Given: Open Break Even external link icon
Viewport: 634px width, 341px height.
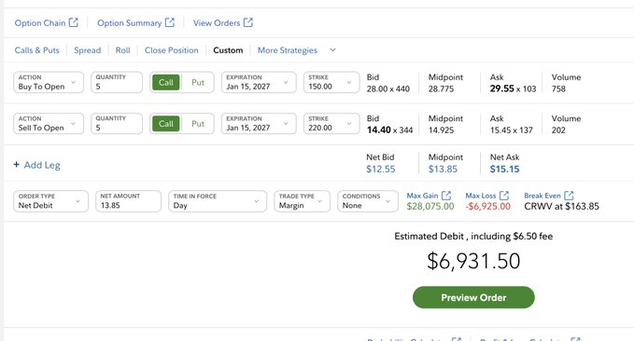Looking at the screenshot, I should [x=569, y=196].
